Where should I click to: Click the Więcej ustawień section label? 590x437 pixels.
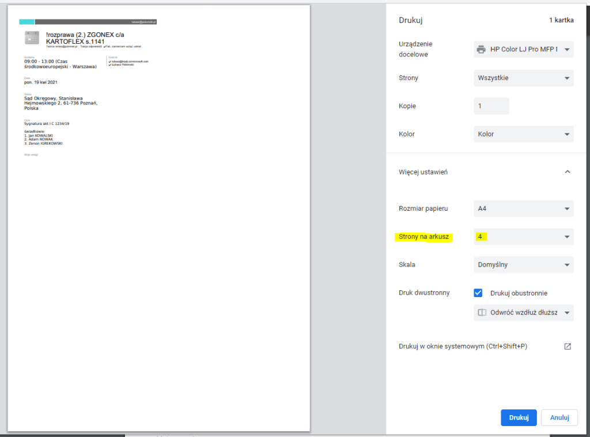pos(423,172)
